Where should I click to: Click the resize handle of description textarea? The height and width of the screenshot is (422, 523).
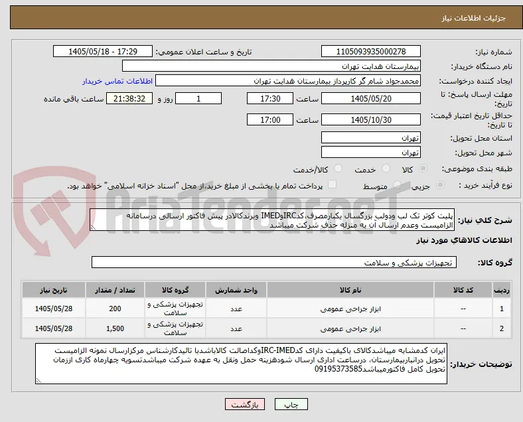pyautogui.click(x=93, y=228)
